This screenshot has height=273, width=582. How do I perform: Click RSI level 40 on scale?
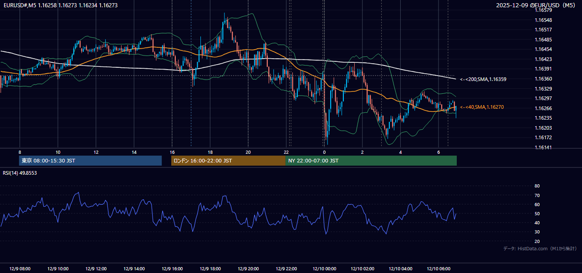tap(537, 222)
